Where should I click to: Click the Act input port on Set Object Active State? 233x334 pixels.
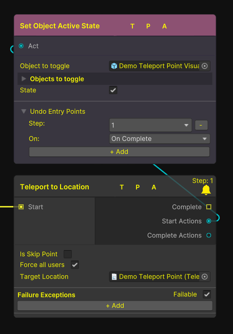(21, 46)
